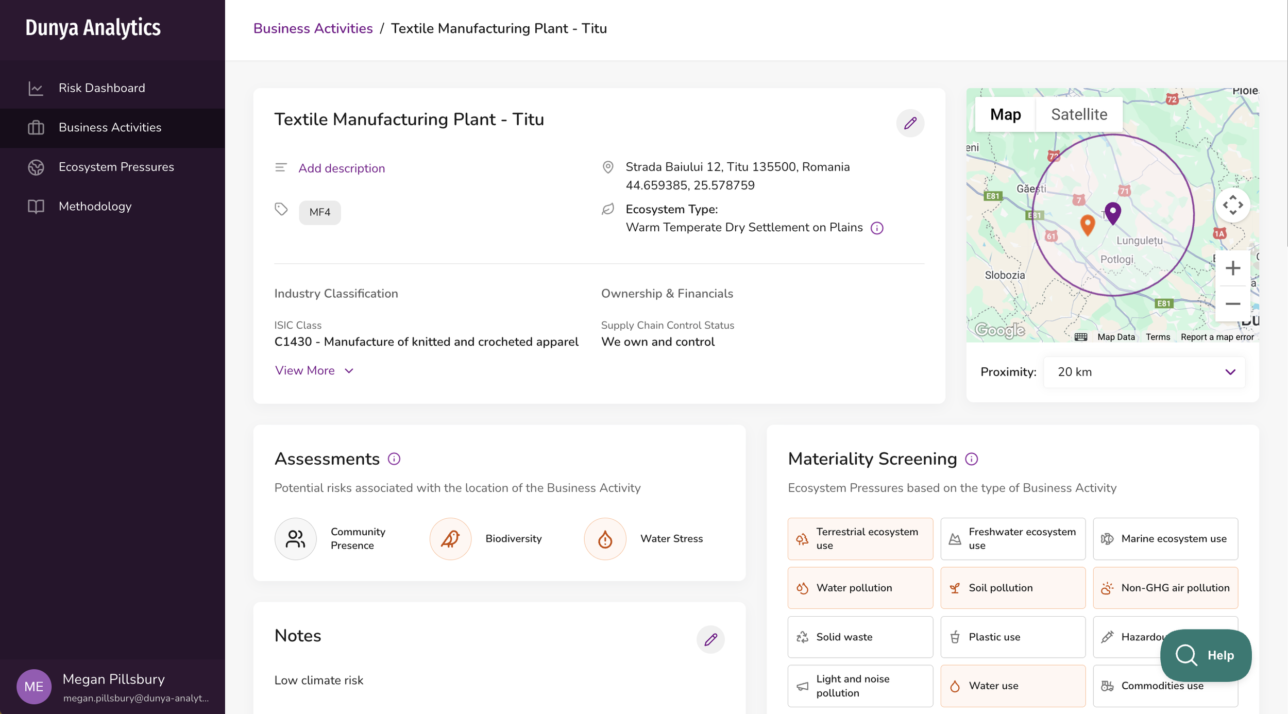Click the edit pencil beside plant title

pyautogui.click(x=910, y=123)
